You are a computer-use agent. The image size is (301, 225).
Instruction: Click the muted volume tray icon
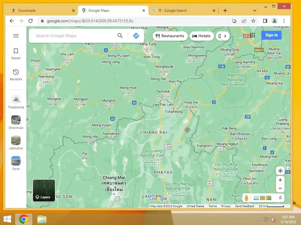(x=273, y=219)
